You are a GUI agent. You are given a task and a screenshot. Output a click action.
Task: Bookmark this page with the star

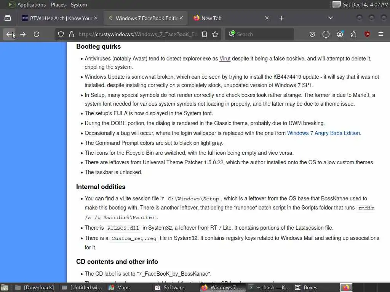tap(216, 34)
